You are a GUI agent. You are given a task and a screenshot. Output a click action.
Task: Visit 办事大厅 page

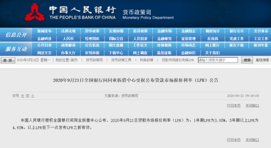pos(68,53)
